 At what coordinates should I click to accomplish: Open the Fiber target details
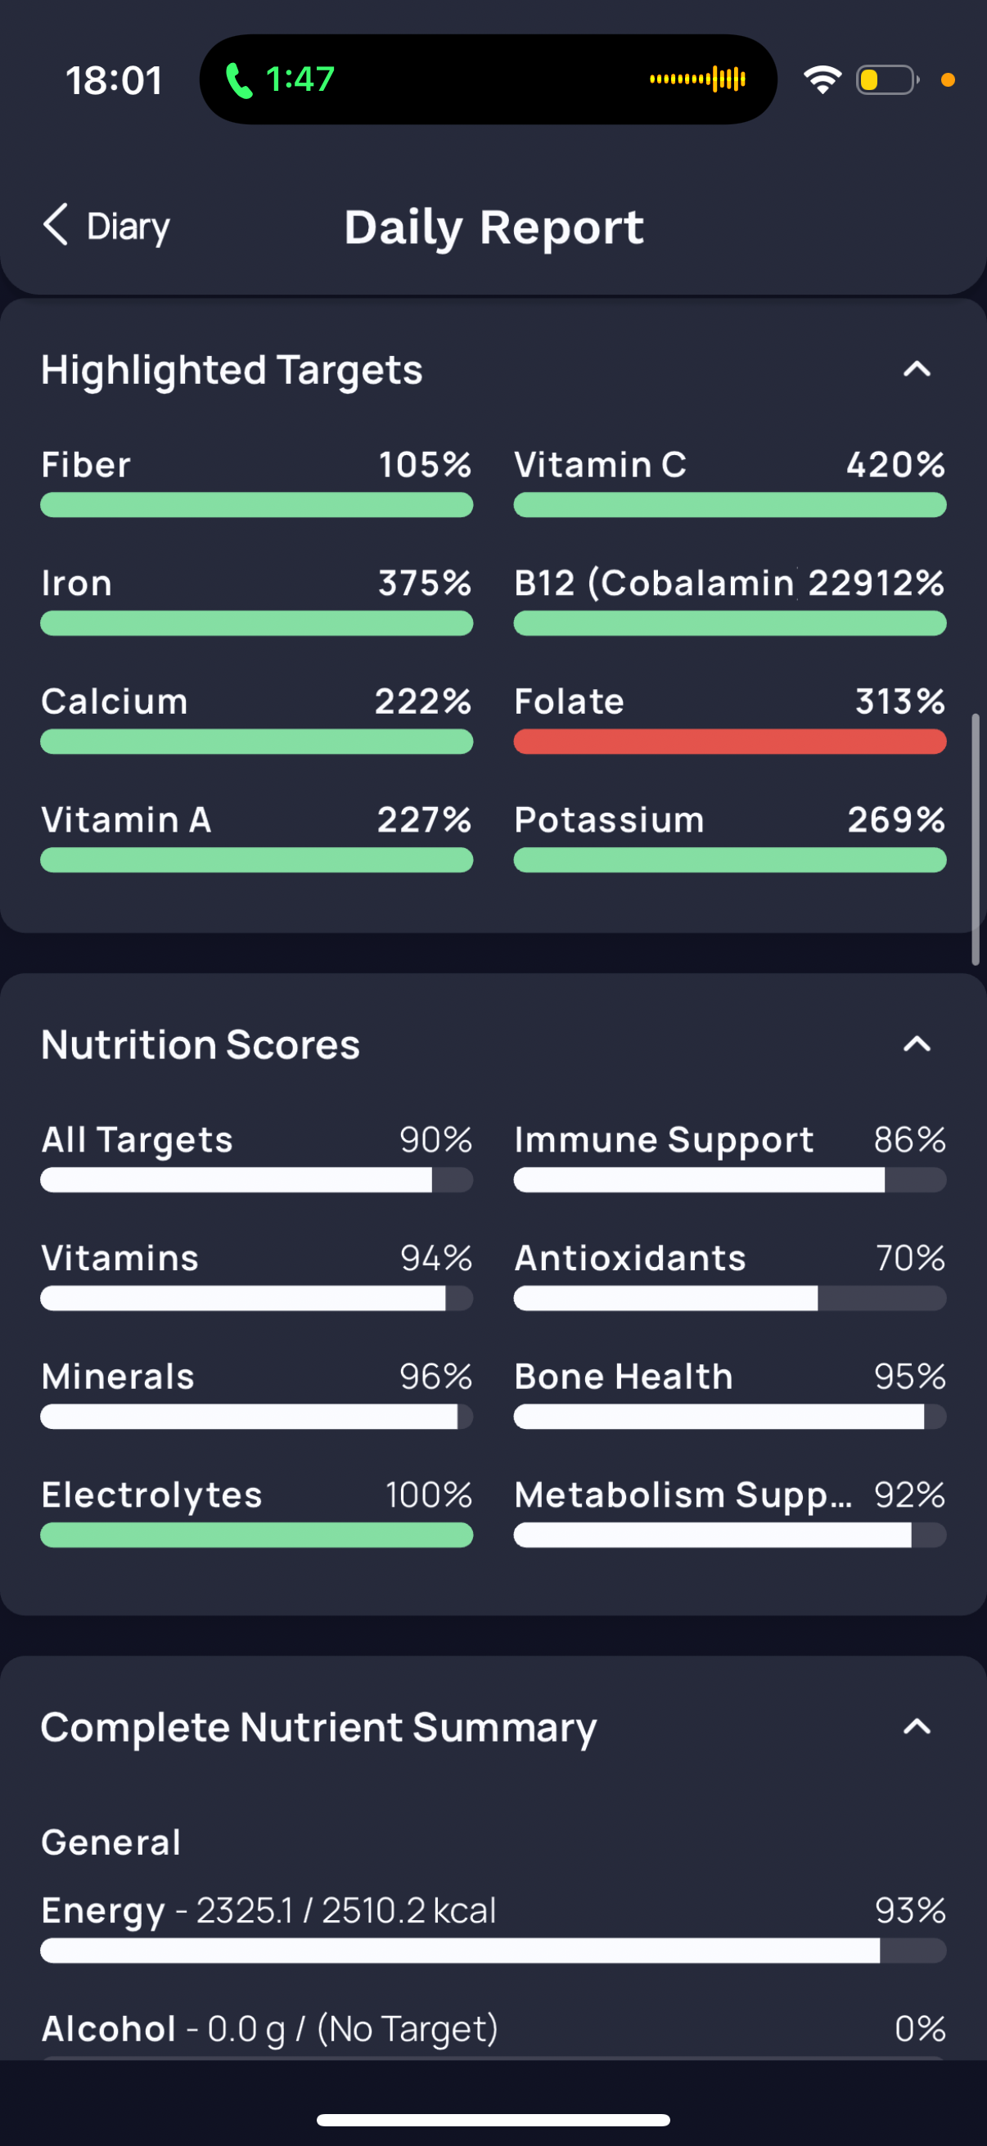[256, 481]
